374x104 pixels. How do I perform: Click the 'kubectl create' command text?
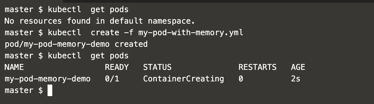(x=83, y=33)
